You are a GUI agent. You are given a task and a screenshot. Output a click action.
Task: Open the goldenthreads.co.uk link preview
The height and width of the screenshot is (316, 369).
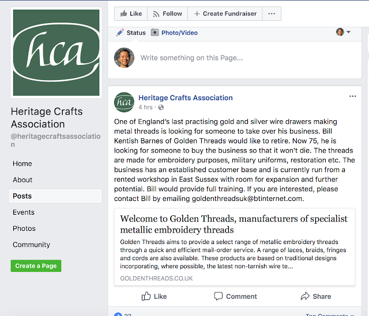tap(234, 248)
